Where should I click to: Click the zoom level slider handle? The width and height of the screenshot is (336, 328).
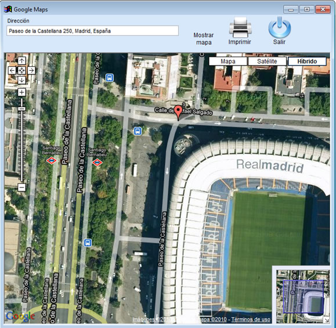(x=21, y=109)
